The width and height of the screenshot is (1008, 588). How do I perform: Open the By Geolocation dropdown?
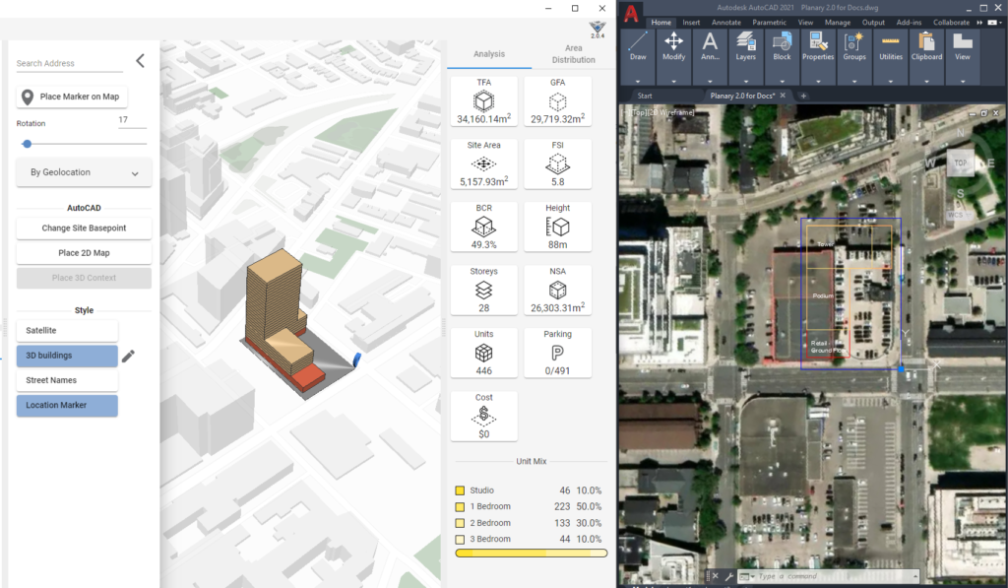(84, 172)
